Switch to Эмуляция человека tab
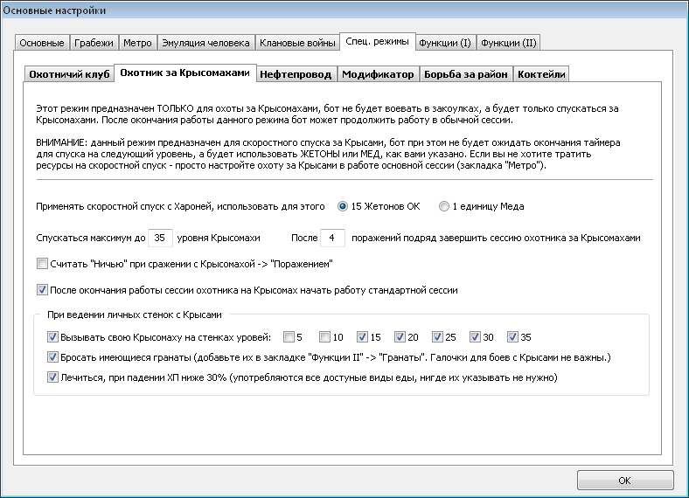Viewport: 689px width, 498px height. pos(205,43)
